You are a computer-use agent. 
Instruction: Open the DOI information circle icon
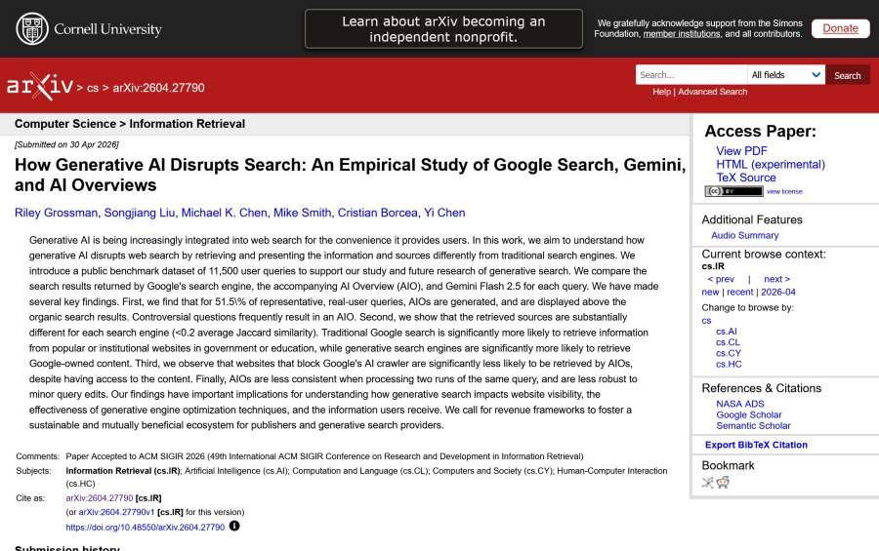[234, 527]
